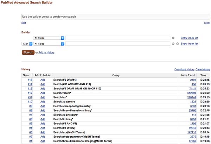This screenshot has width=211, height=144.
Task: Focus the first builder term input field
Action: coord(118,38)
